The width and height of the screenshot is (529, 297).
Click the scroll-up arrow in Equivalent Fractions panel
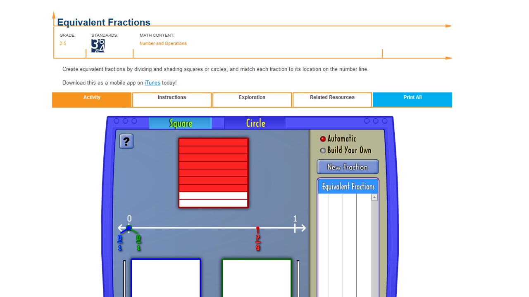click(374, 197)
